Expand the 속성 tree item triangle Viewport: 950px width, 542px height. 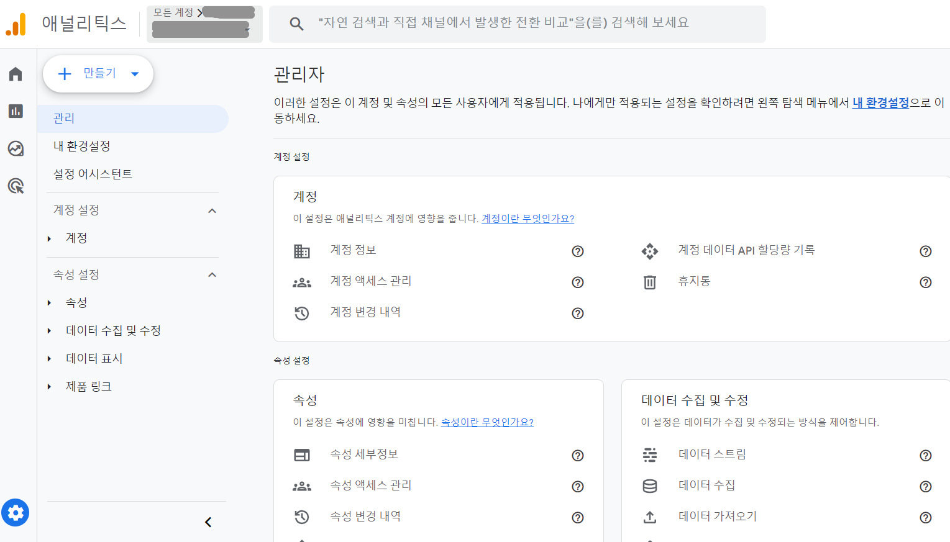(x=49, y=302)
